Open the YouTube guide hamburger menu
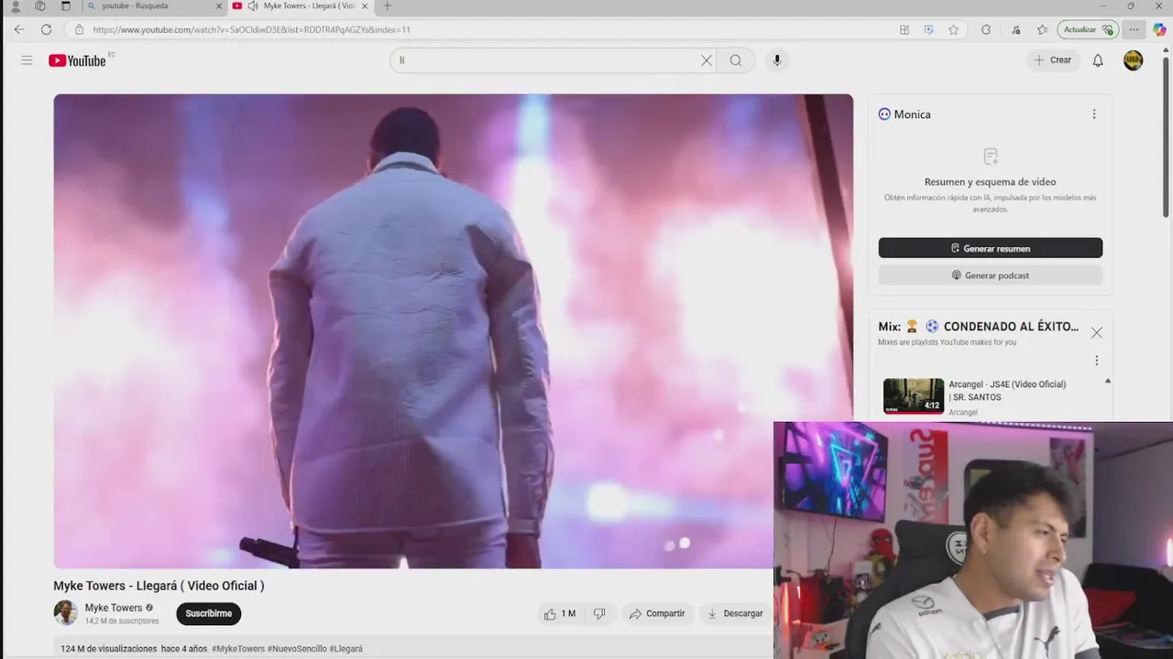Screen dimensions: 1173x659 (x=27, y=60)
